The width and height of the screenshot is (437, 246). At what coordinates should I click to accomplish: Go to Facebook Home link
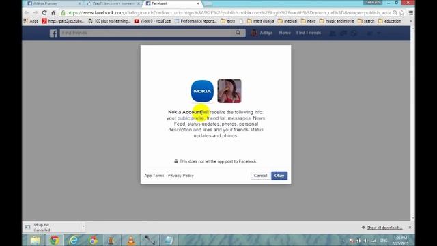click(x=285, y=33)
